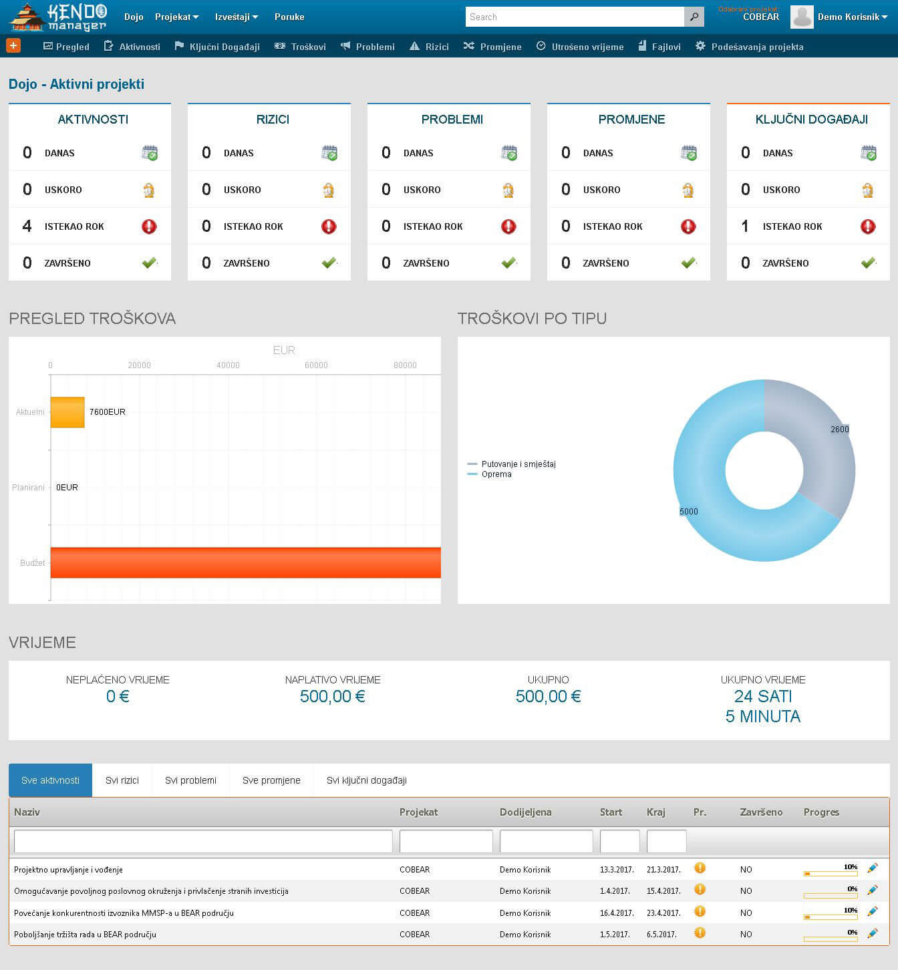Image resolution: width=898 pixels, height=970 pixels.
Task: Switch to the Sve promjene tab
Action: pos(271,780)
